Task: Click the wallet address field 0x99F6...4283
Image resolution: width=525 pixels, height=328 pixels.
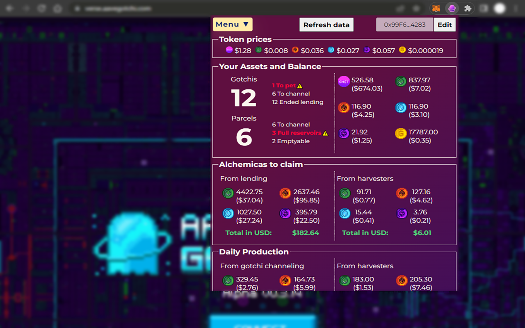Action: pyautogui.click(x=404, y=25)
